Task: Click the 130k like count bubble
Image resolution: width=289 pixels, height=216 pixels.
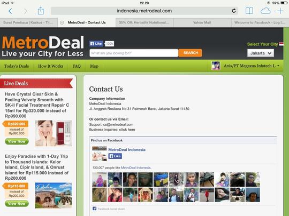Action: point(109,44)
